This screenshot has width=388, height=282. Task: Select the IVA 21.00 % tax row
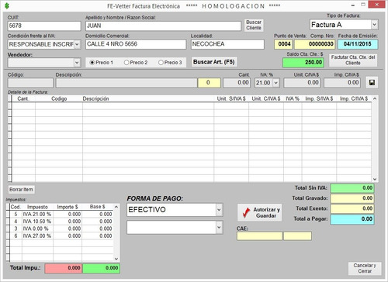61,215
